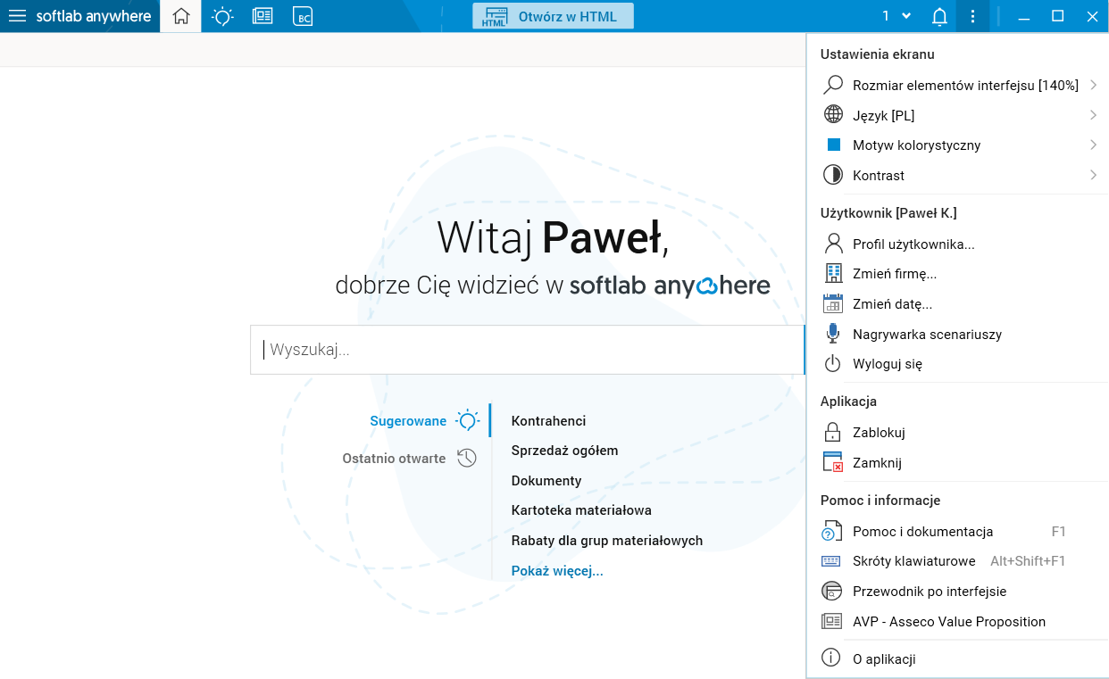This screenshot has height=679, width=1109.
Task: Open the Dokumenty suggestion
Action: coord(546,481)
